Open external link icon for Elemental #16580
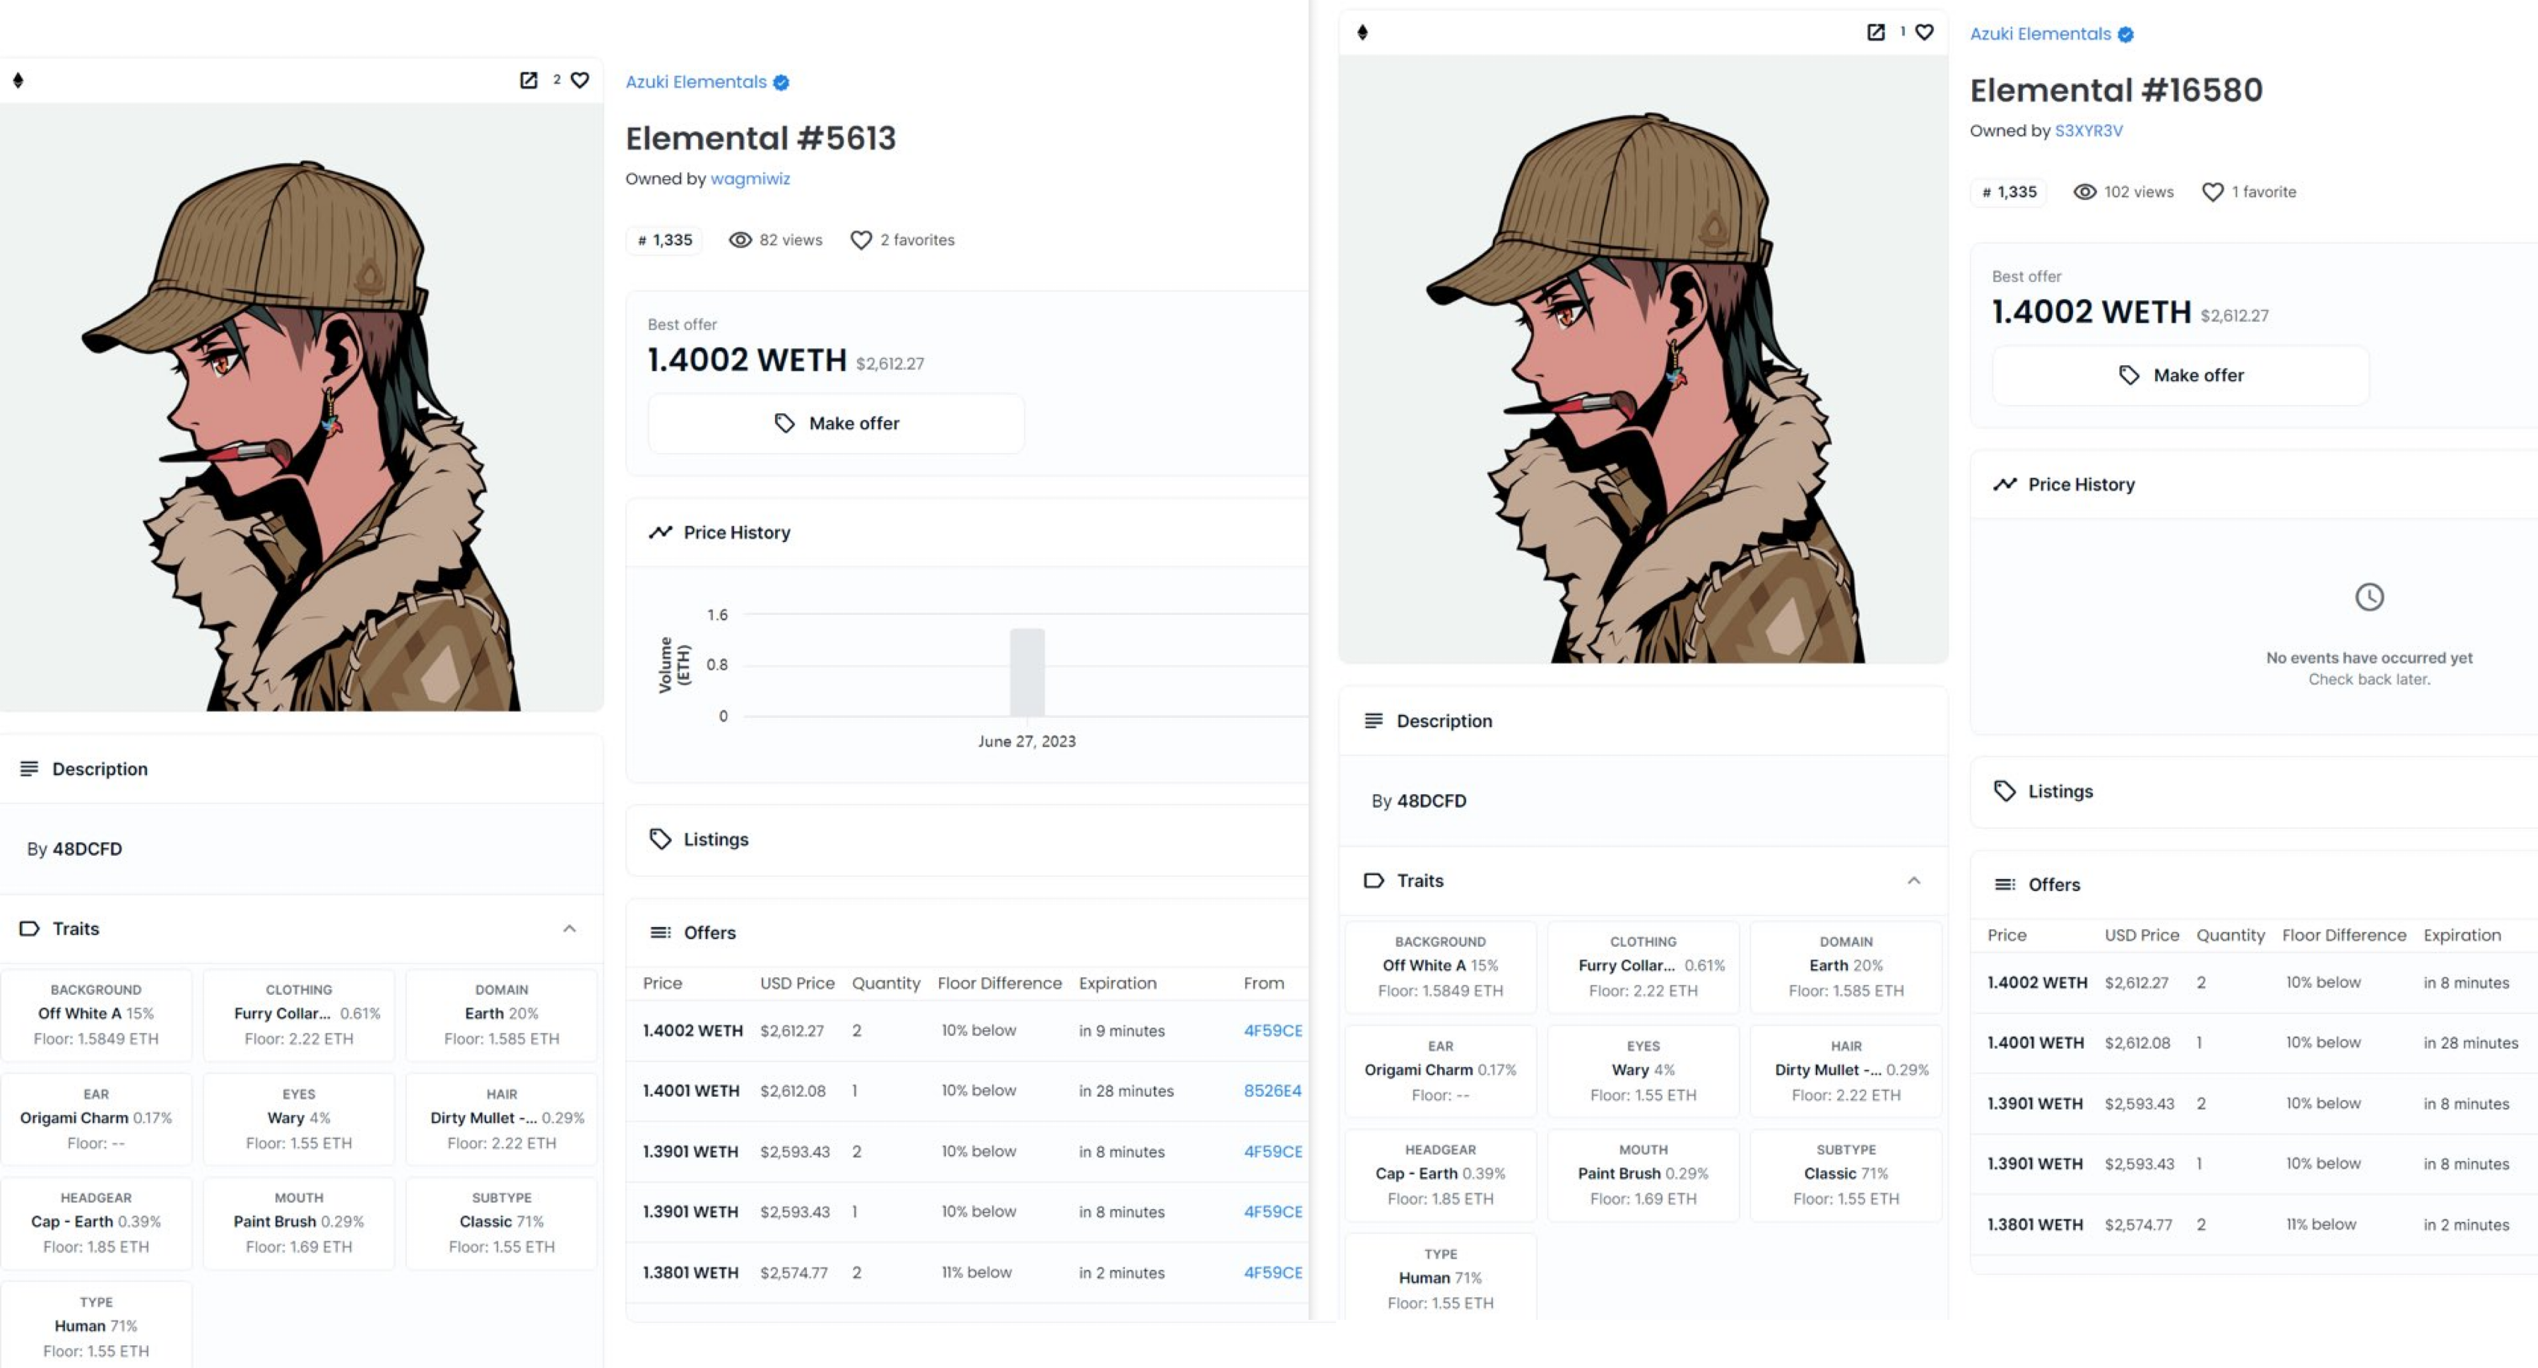 point(1876,33)
